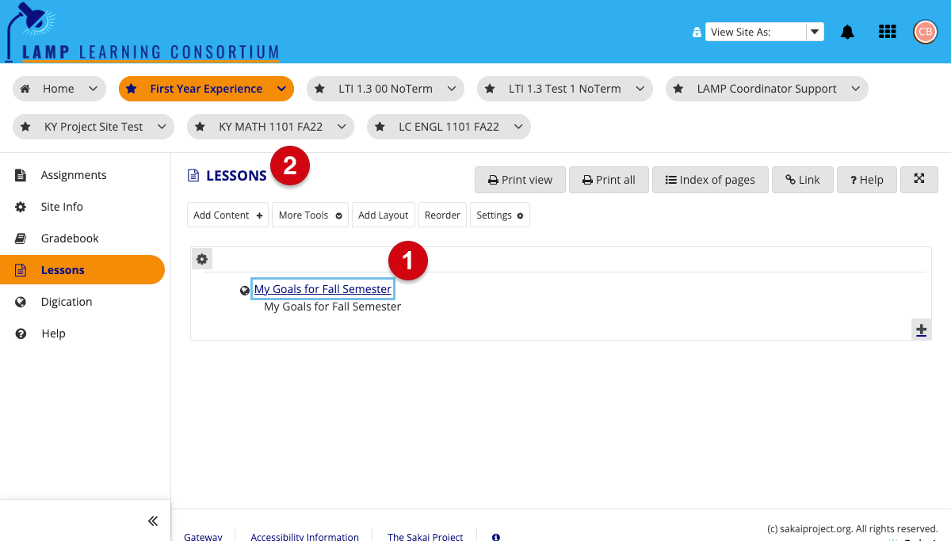Switch to KY Project Site Test site
This screenshot has width=951, height=541.
tap(94, 127)
